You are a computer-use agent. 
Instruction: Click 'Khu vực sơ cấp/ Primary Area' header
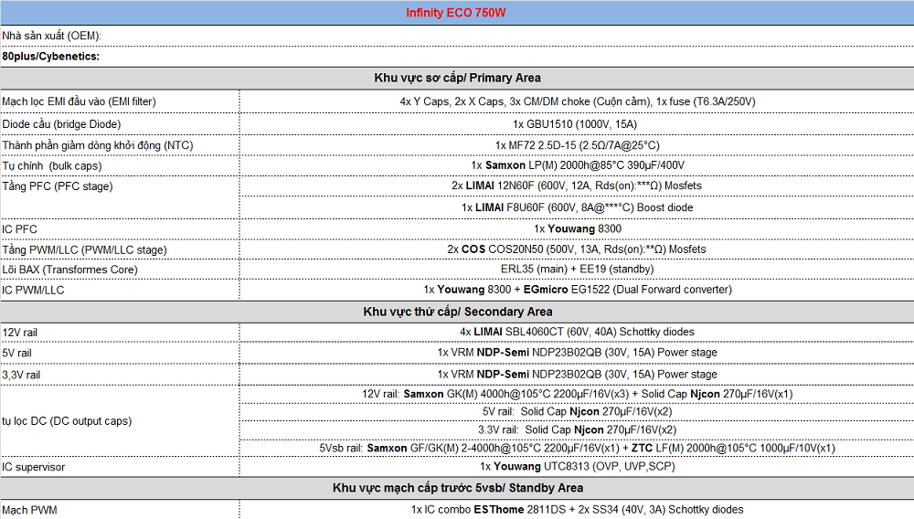[457, 78]
